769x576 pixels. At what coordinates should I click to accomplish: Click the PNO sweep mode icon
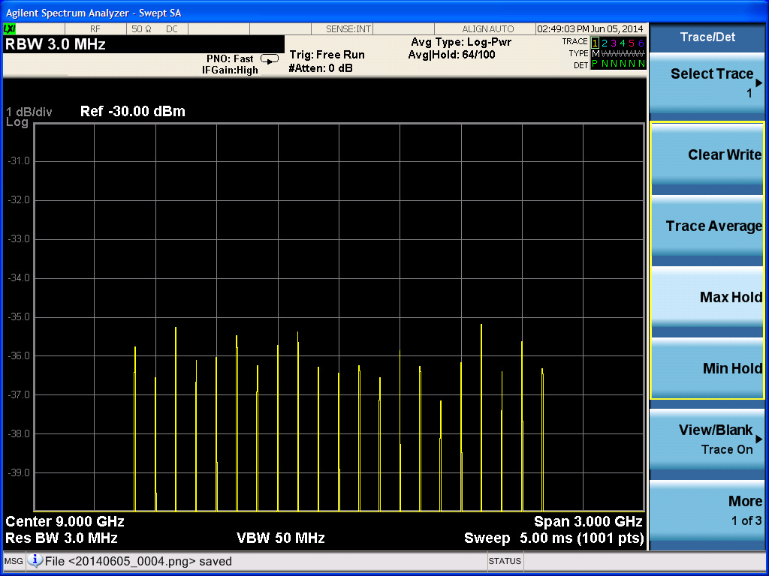click(269, 58)
